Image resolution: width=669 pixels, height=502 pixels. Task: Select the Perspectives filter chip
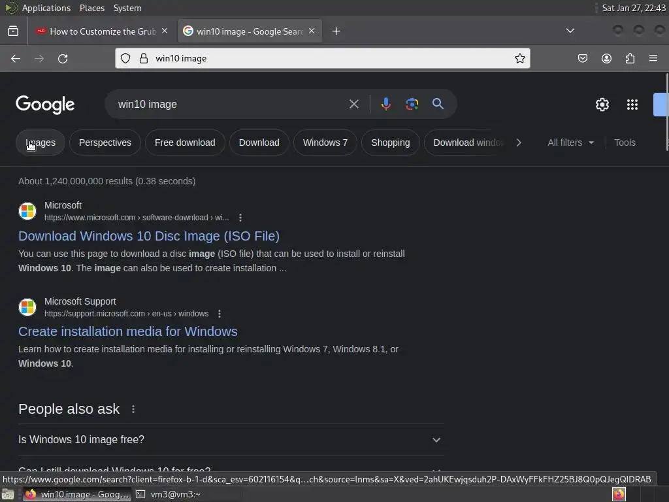click(105, 142)
